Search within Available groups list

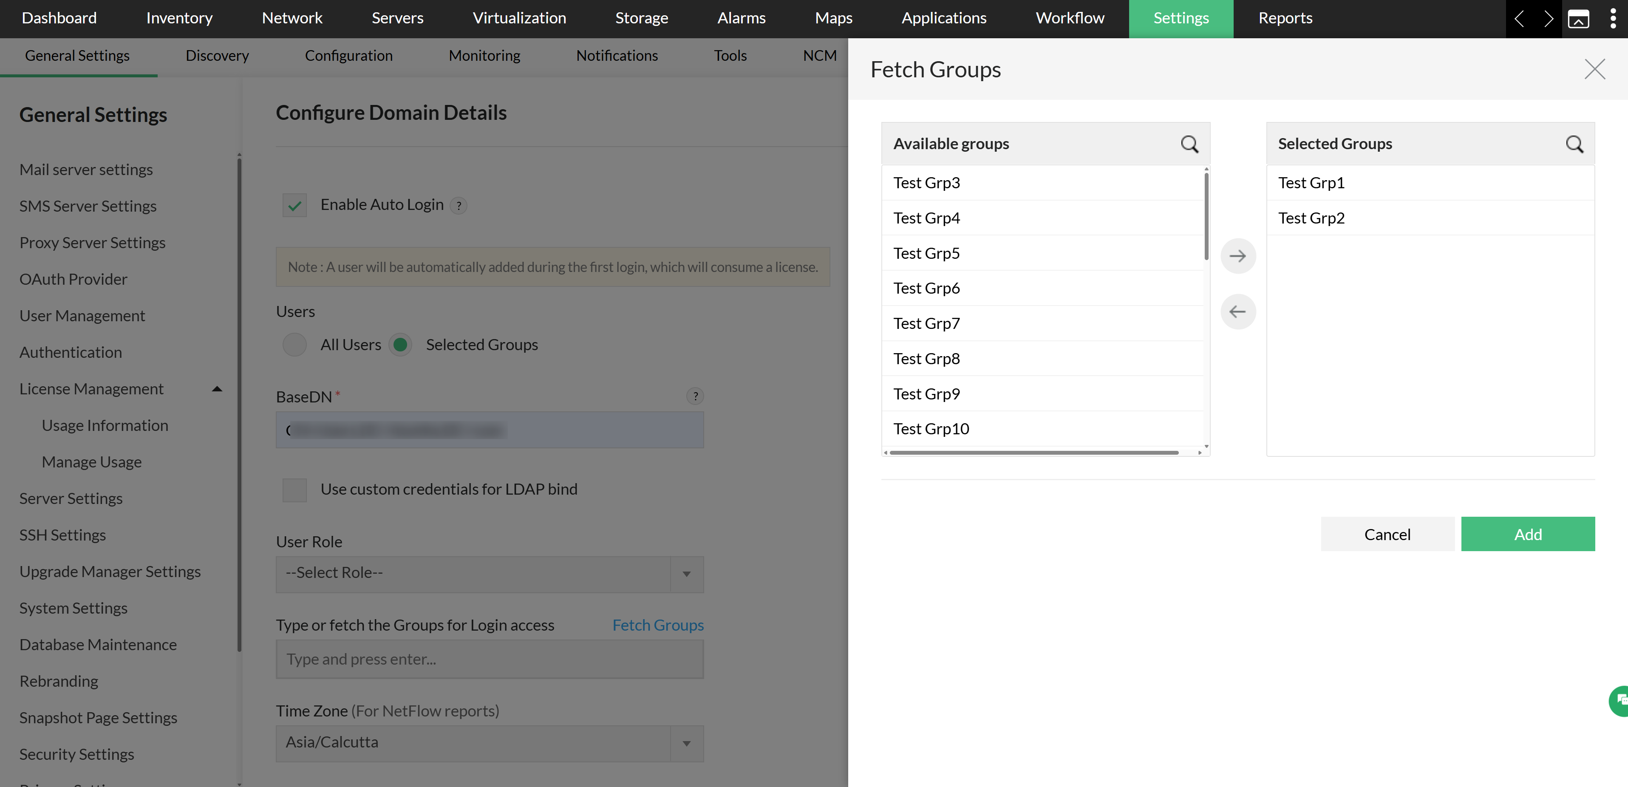point(1189,144)
